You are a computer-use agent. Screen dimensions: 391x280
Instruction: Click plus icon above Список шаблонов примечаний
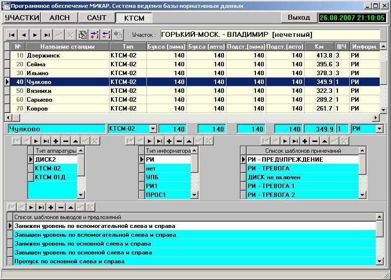305,141
